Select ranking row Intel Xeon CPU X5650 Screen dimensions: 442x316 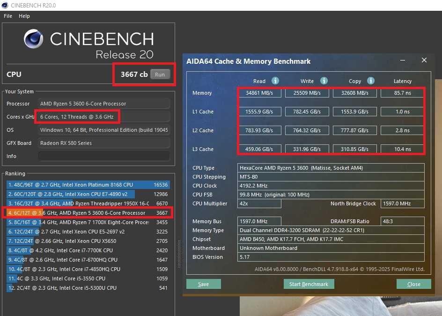point(88,241)
